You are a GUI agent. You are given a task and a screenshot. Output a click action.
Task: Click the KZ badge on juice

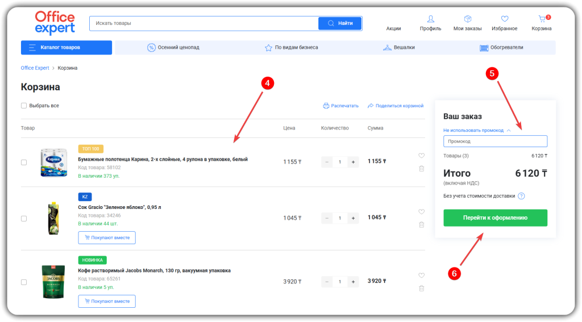(x=85, y=196)
